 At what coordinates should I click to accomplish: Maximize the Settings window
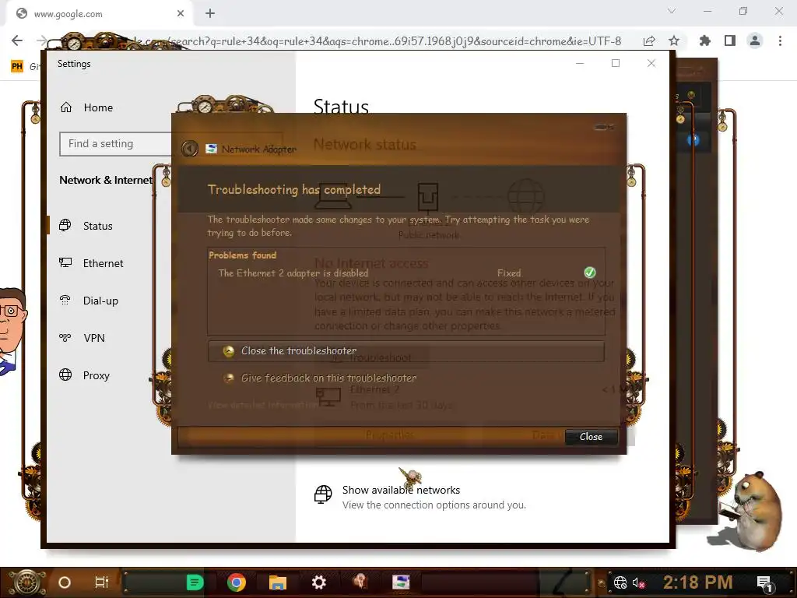616,63
